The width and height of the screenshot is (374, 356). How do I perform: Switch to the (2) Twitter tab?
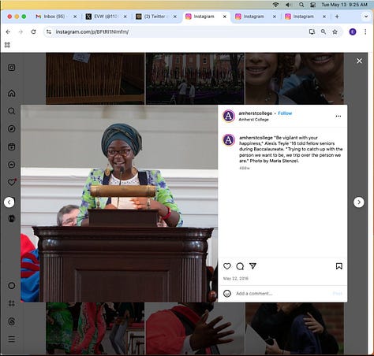point(155,17)
